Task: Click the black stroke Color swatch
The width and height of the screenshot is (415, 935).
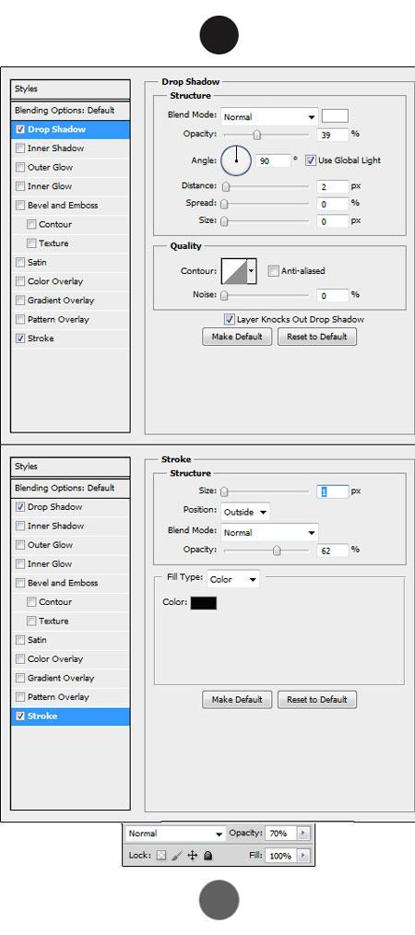Action: (204, 603)
